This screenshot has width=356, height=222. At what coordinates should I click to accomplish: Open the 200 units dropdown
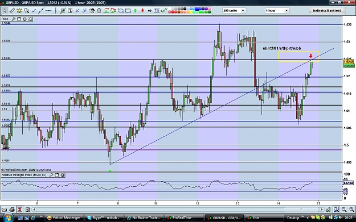point(234,10)
